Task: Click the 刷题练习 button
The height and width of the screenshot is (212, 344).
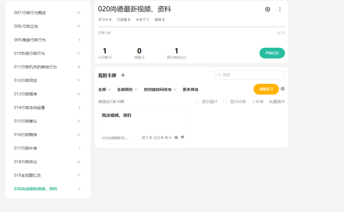Action: (x=266, y=89)
